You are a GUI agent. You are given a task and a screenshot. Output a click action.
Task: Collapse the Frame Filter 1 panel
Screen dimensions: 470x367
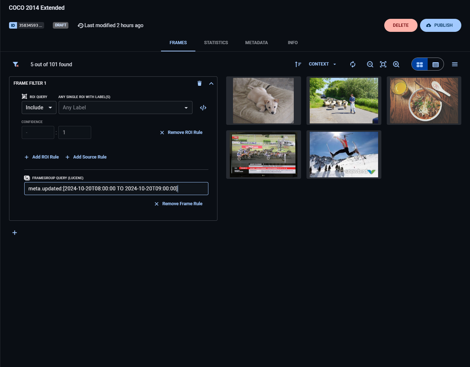pos(211,83)
